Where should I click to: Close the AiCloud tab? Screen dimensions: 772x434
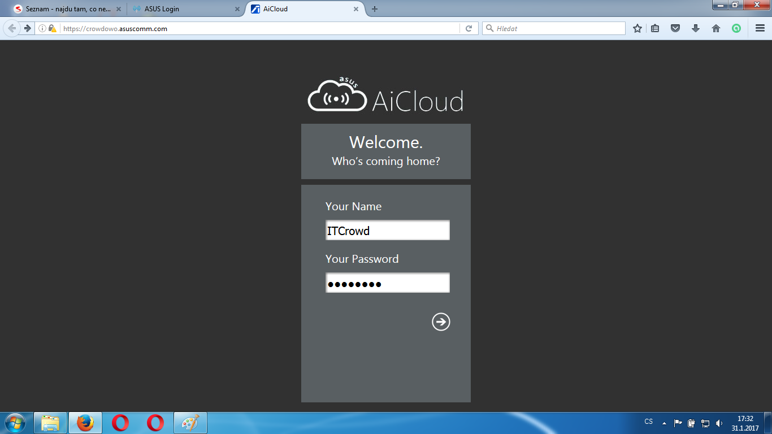tap(356, 9)
